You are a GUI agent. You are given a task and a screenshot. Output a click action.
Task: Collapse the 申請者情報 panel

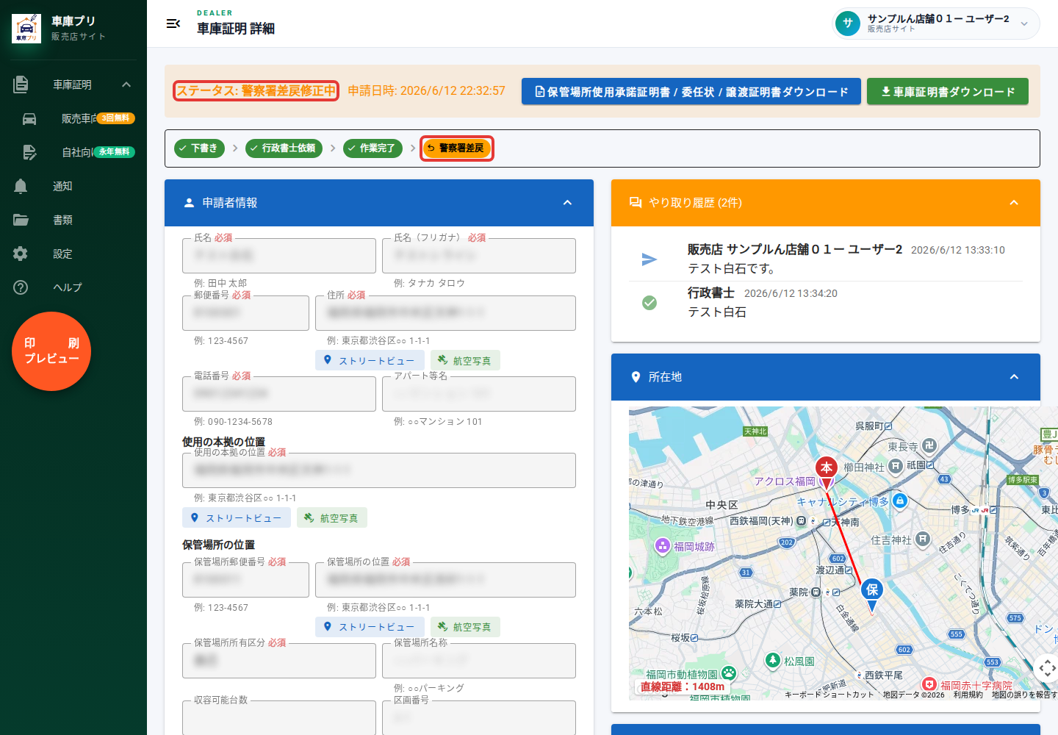click(567, 203)
